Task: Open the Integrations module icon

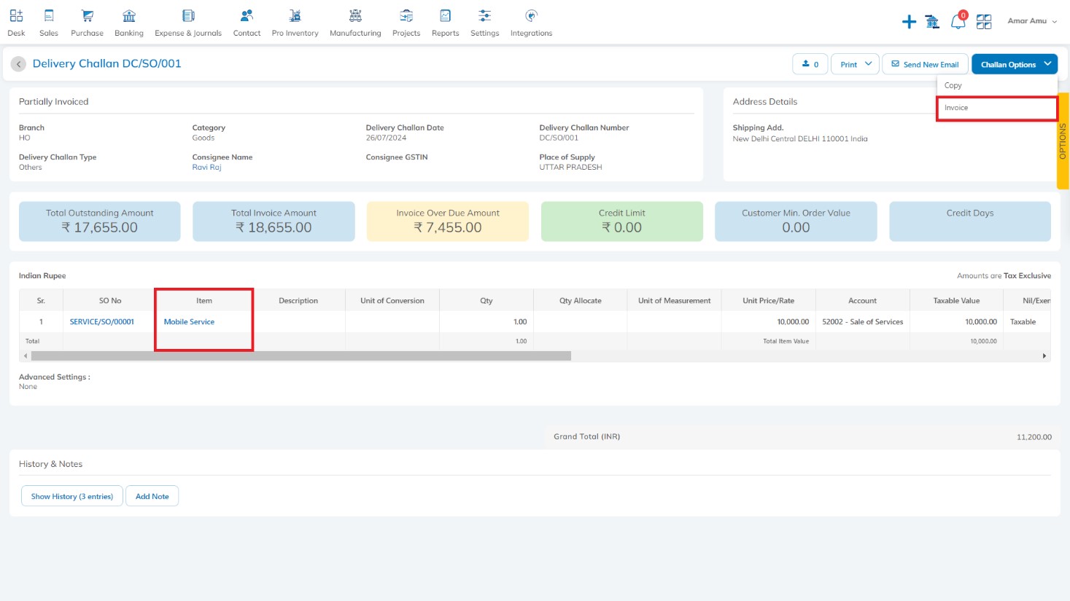Action: (x=531, y=15)
